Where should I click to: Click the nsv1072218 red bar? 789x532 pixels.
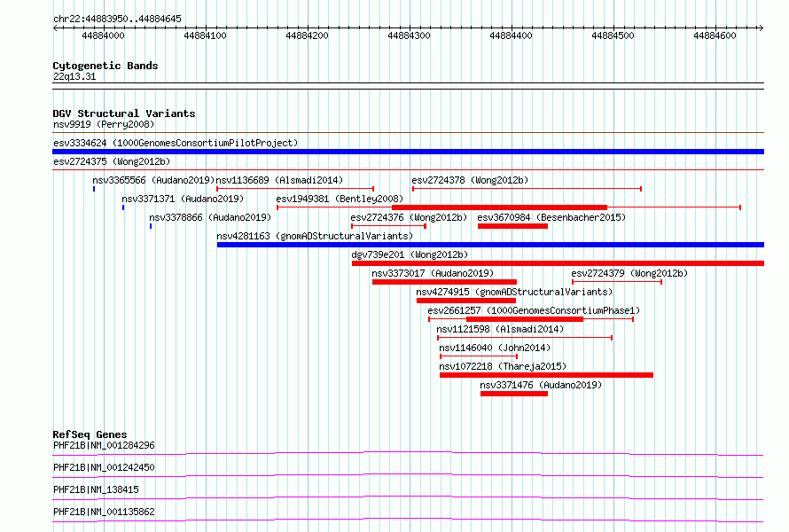pos(546,375)
